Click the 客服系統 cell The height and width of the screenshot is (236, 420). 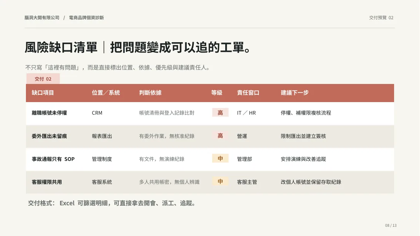coord(102,182)
